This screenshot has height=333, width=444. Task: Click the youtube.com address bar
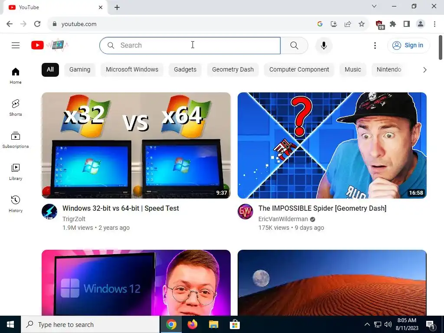(181, 24)
